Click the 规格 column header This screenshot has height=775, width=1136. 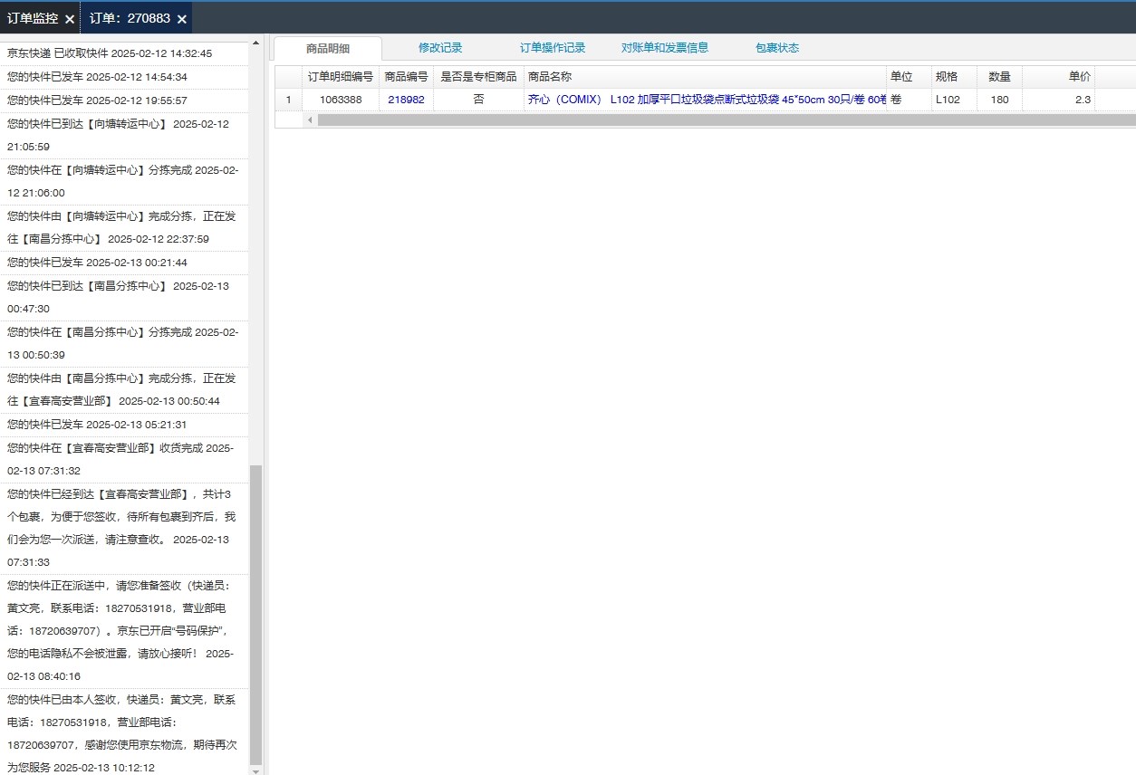[954, 77]
